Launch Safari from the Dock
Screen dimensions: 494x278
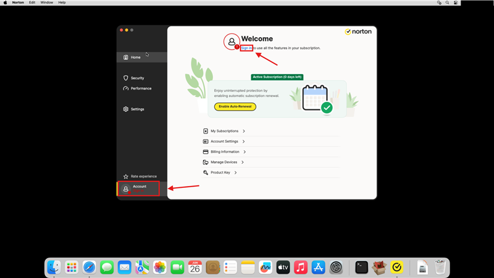point(89,267)
